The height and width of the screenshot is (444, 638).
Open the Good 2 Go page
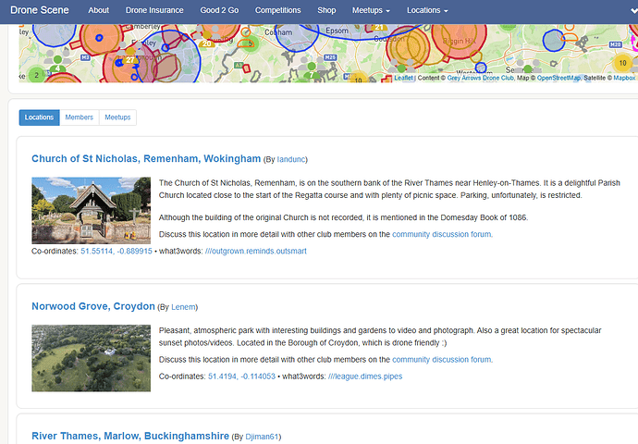219,10
